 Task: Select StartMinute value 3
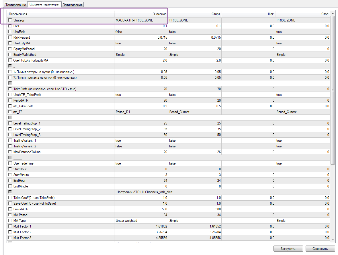pyautogui.click(x=141, y=175)
